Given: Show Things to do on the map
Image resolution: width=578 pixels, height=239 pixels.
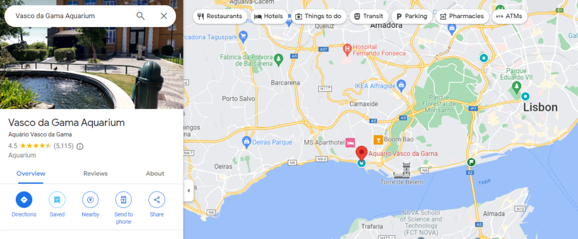Looking at the screenshot, I should (318, 16).
